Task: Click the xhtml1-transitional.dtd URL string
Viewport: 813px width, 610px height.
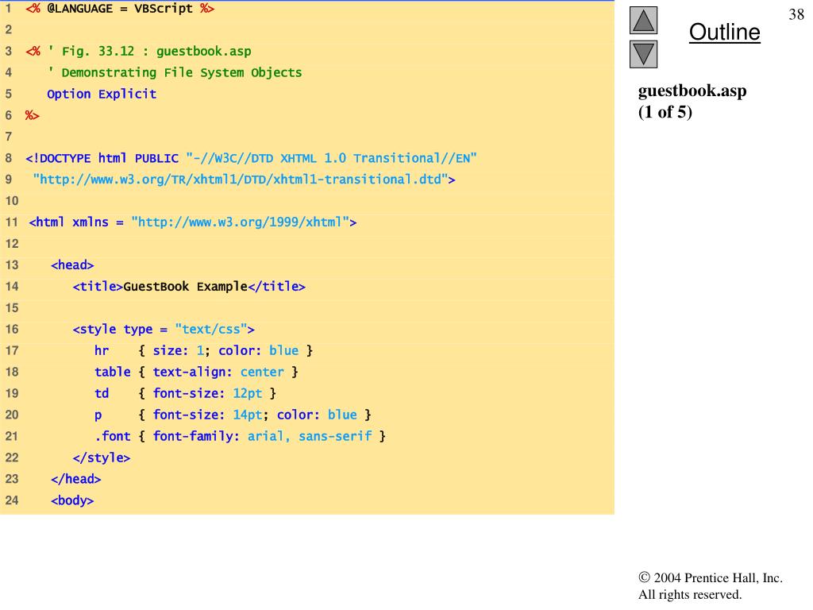Action: coord(244,180)
